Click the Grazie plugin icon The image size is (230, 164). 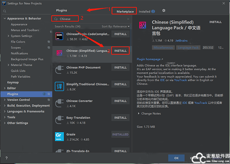click(x=59, y=136)
